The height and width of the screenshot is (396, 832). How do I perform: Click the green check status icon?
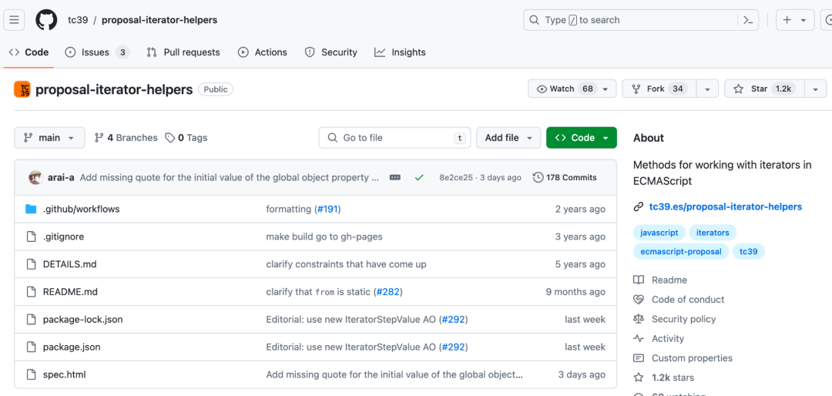tap(419, 178)
